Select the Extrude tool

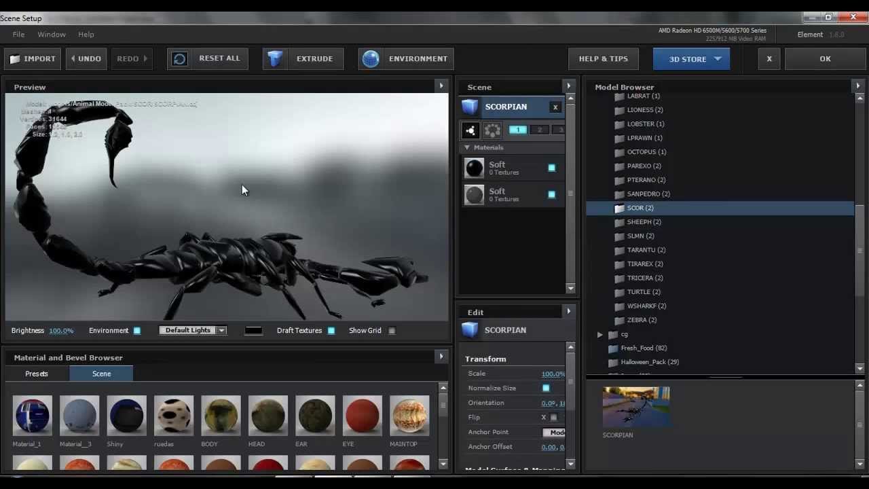275,58
